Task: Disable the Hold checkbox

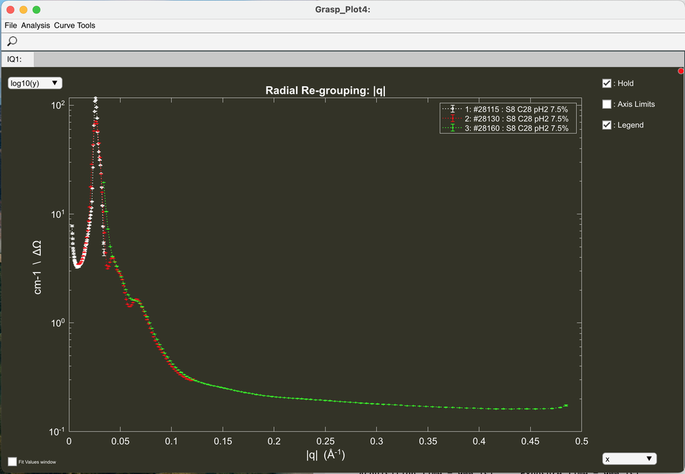Action: click(606, 83)
